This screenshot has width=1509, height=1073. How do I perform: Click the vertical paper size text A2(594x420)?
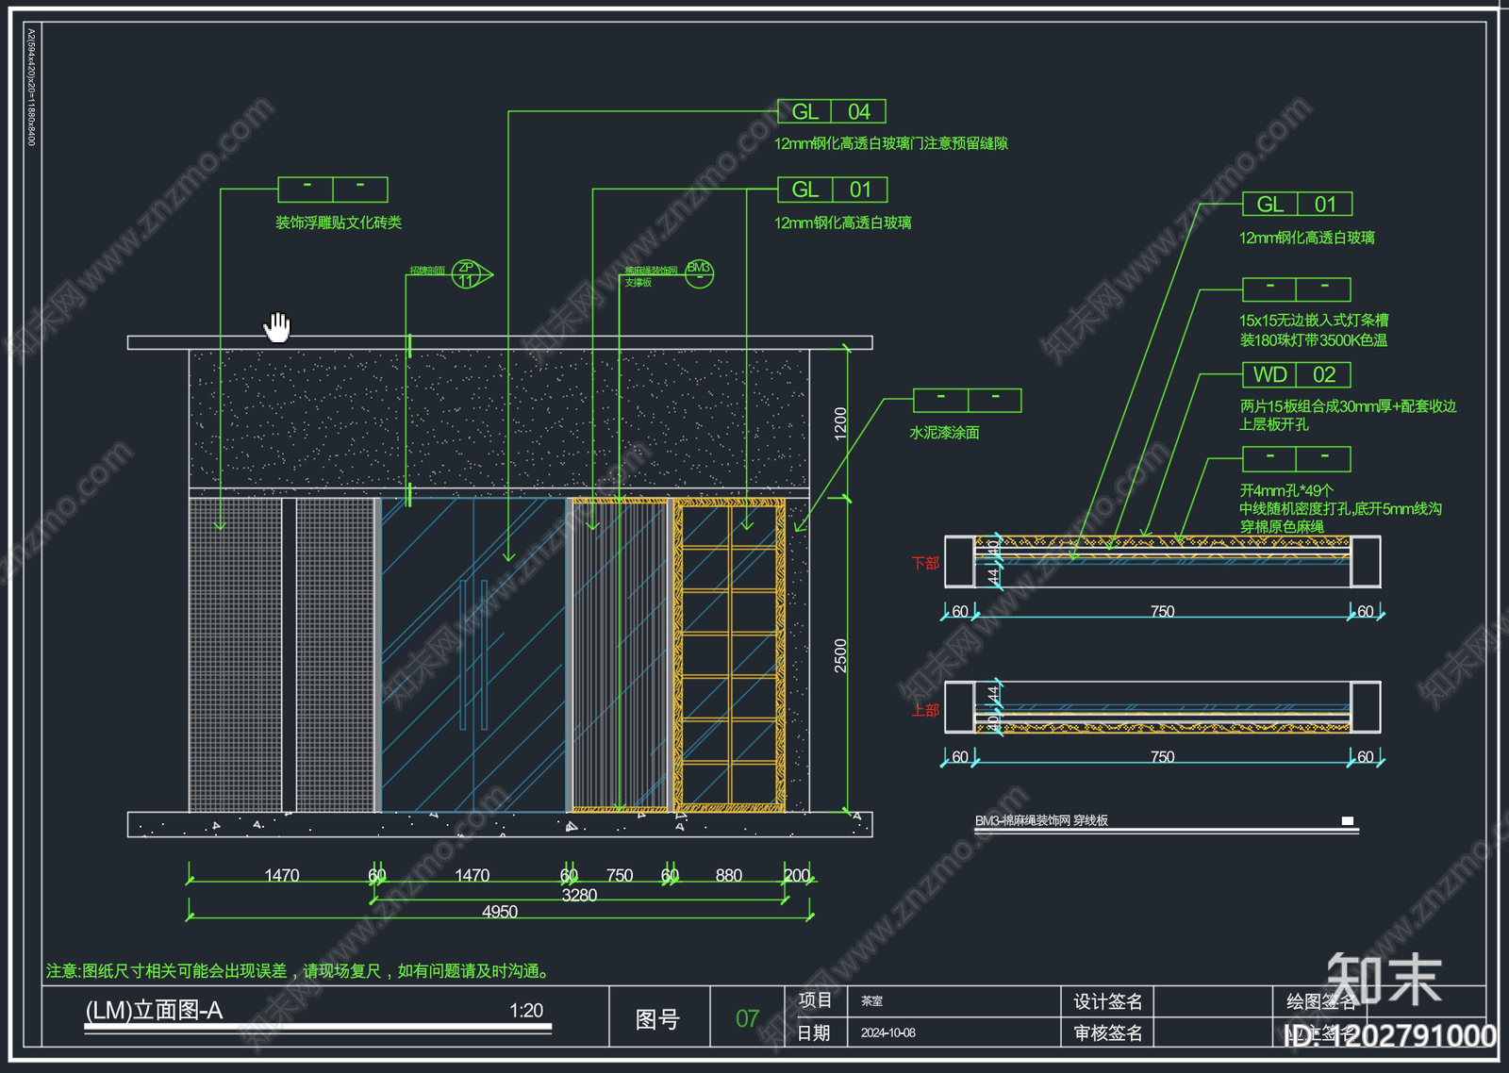click(x=30, y=87)
